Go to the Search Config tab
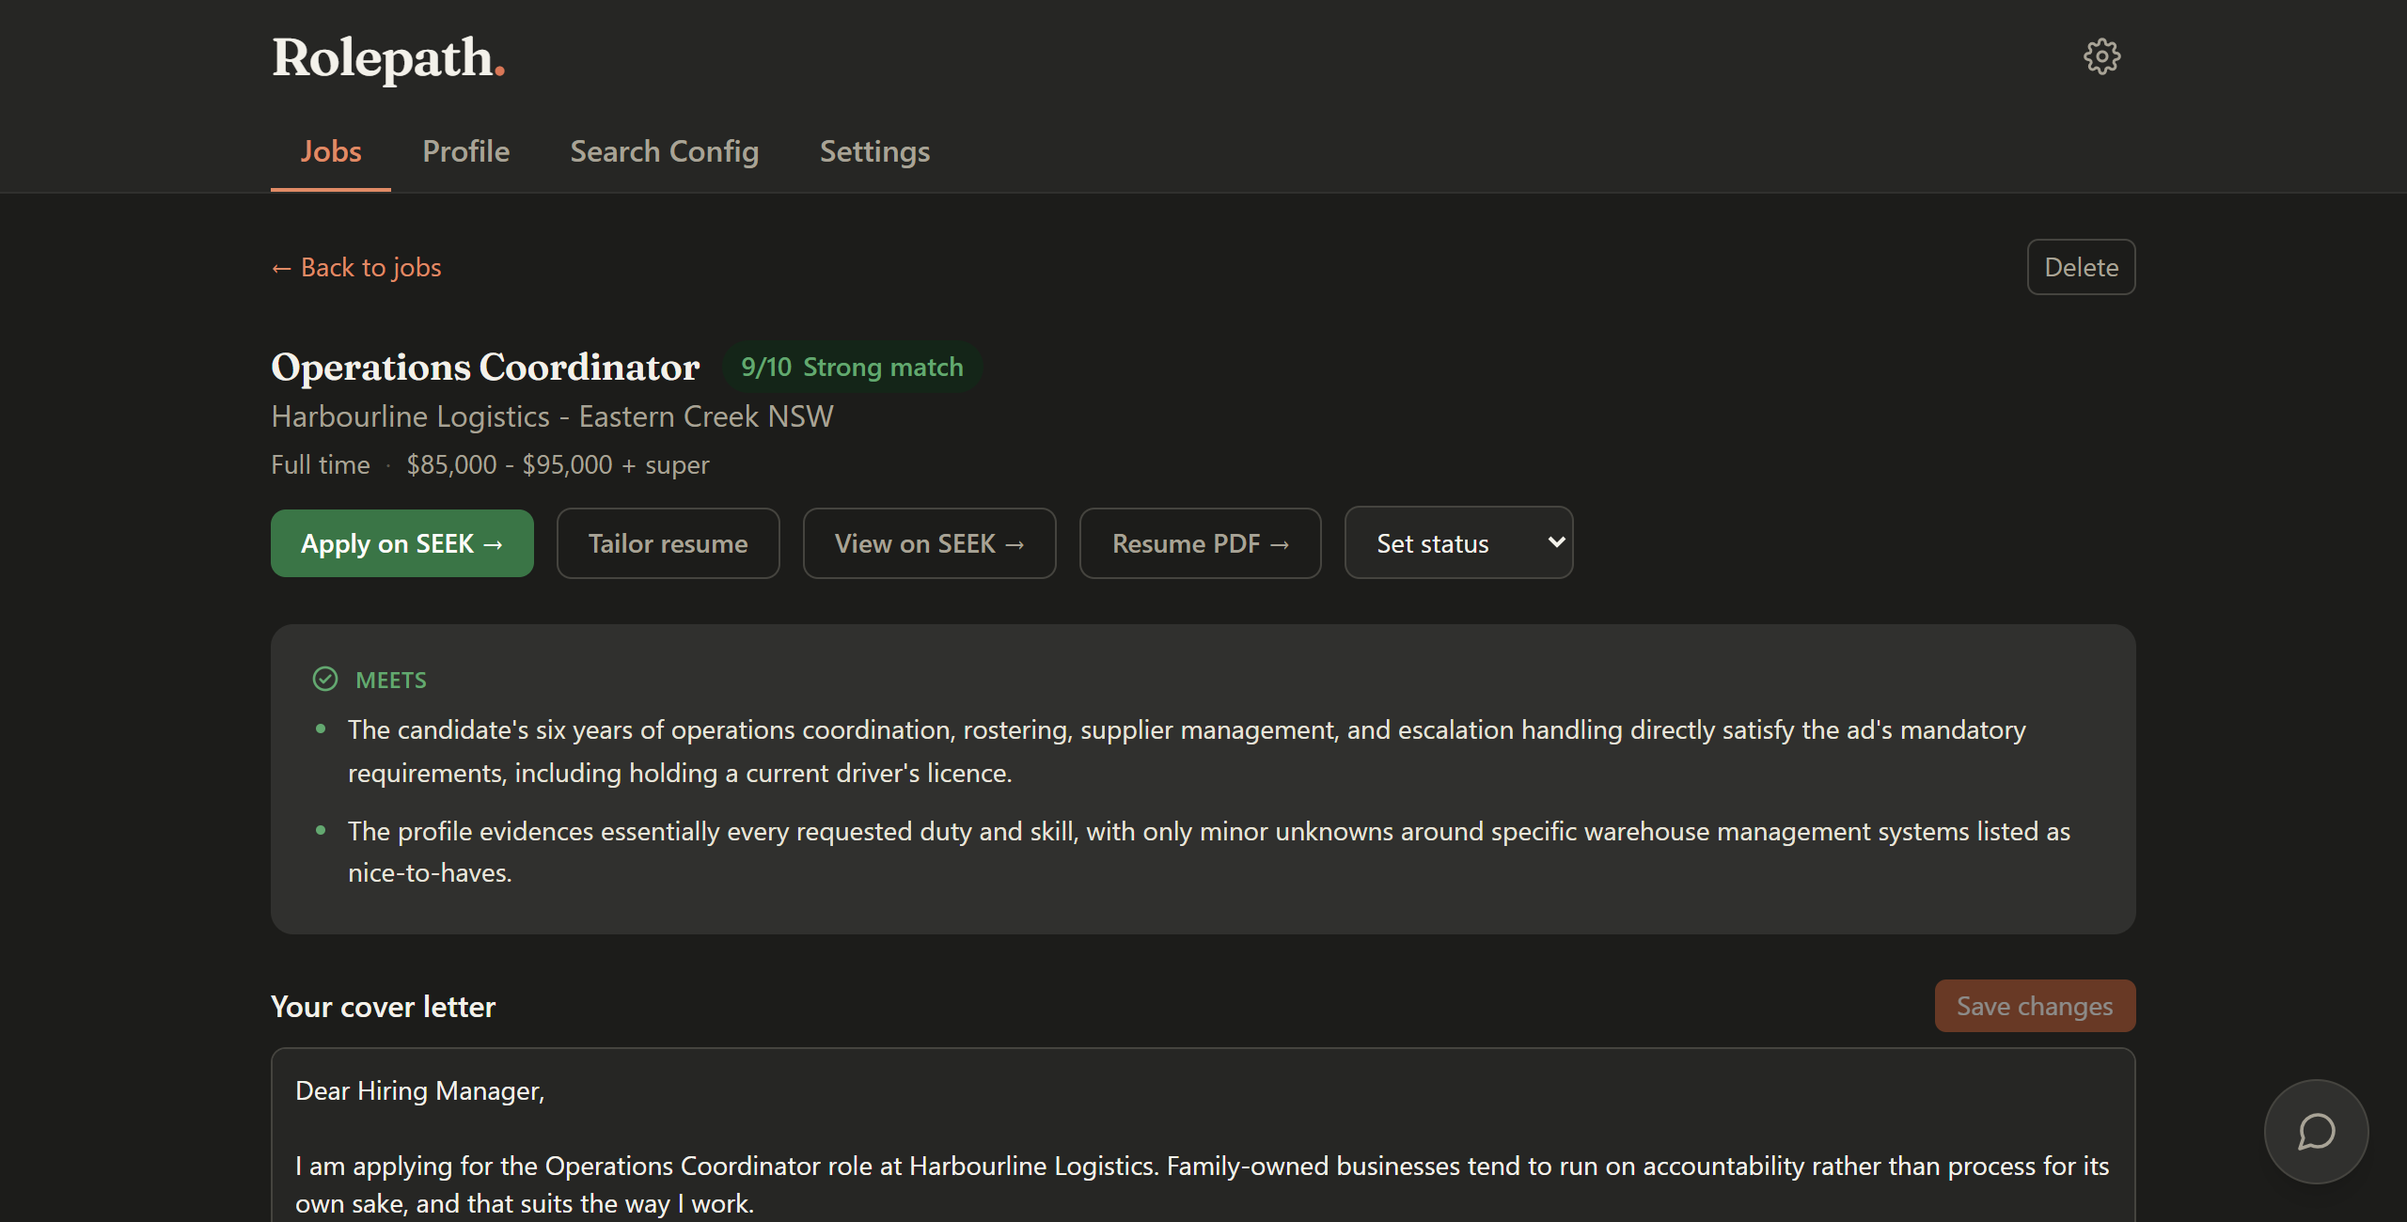This screenshot has width=2407, height=1222. click(x=664, y=151)
